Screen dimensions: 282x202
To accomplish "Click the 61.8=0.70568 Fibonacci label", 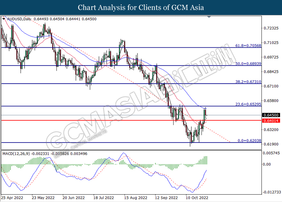I will pos(248,46).
